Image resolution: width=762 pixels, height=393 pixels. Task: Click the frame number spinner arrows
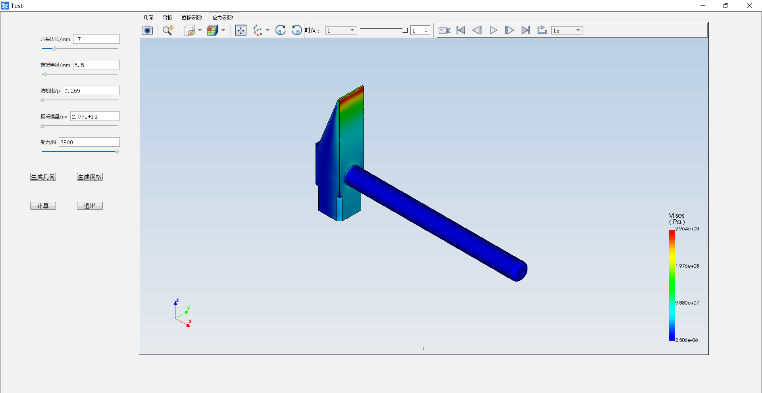pos(426,31)
